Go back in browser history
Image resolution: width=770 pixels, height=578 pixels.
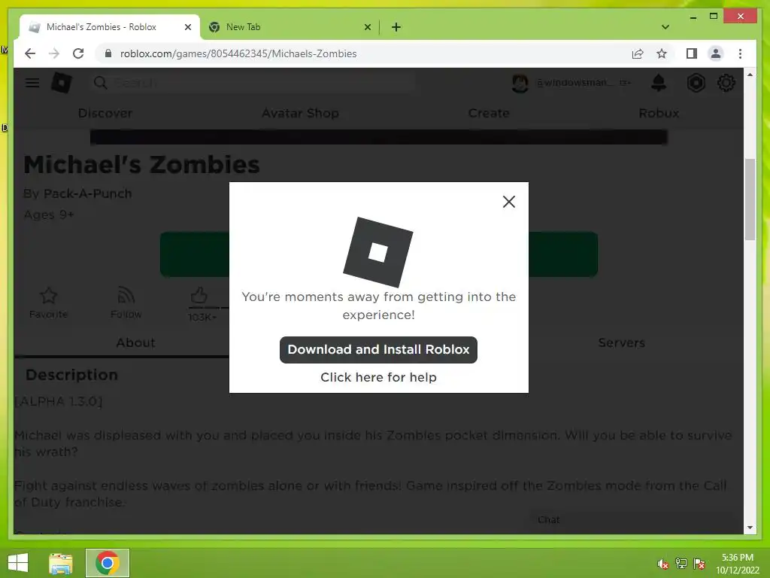coord(30,53)
